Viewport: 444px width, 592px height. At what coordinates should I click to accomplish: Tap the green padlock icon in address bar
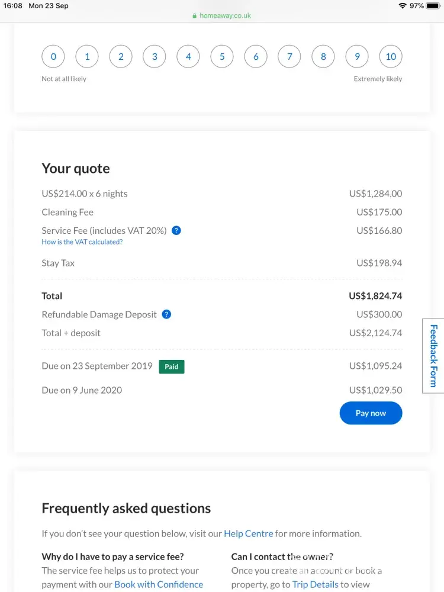tap(194, 16)
